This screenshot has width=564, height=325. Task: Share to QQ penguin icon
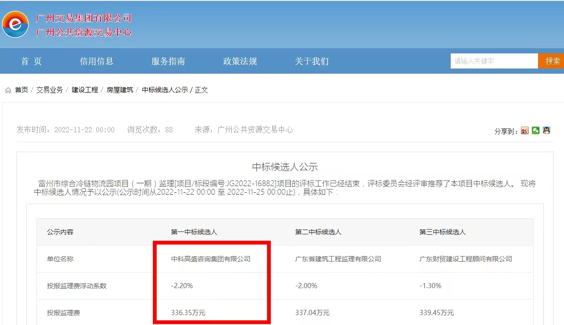pos(547,131)
